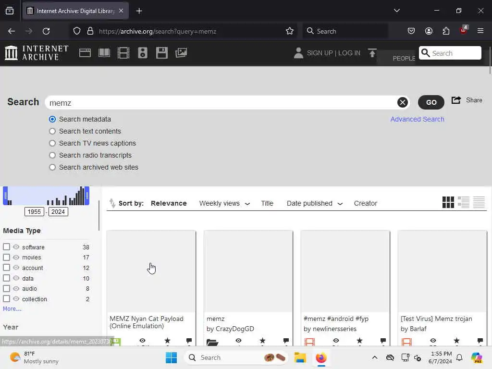Switch to tile grid view
This screenshot has height=369, width=492.
click(448, 202)
